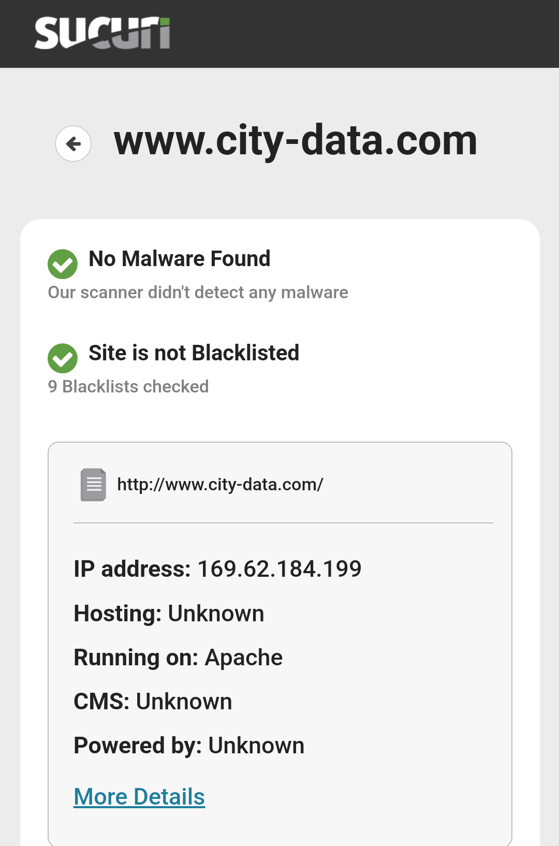559x846 pixels.
Task: Click the No Malware Found checkmark icon
Action: (x=63, y=264)
